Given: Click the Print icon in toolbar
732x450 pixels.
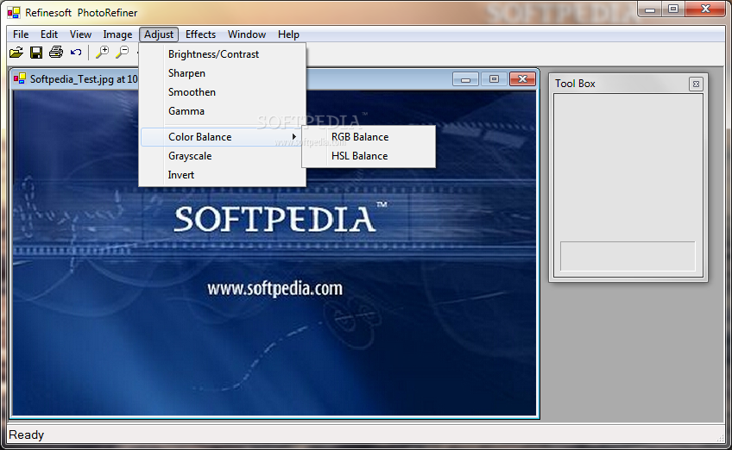Looking at the screenshot, I should pos(56,52).
